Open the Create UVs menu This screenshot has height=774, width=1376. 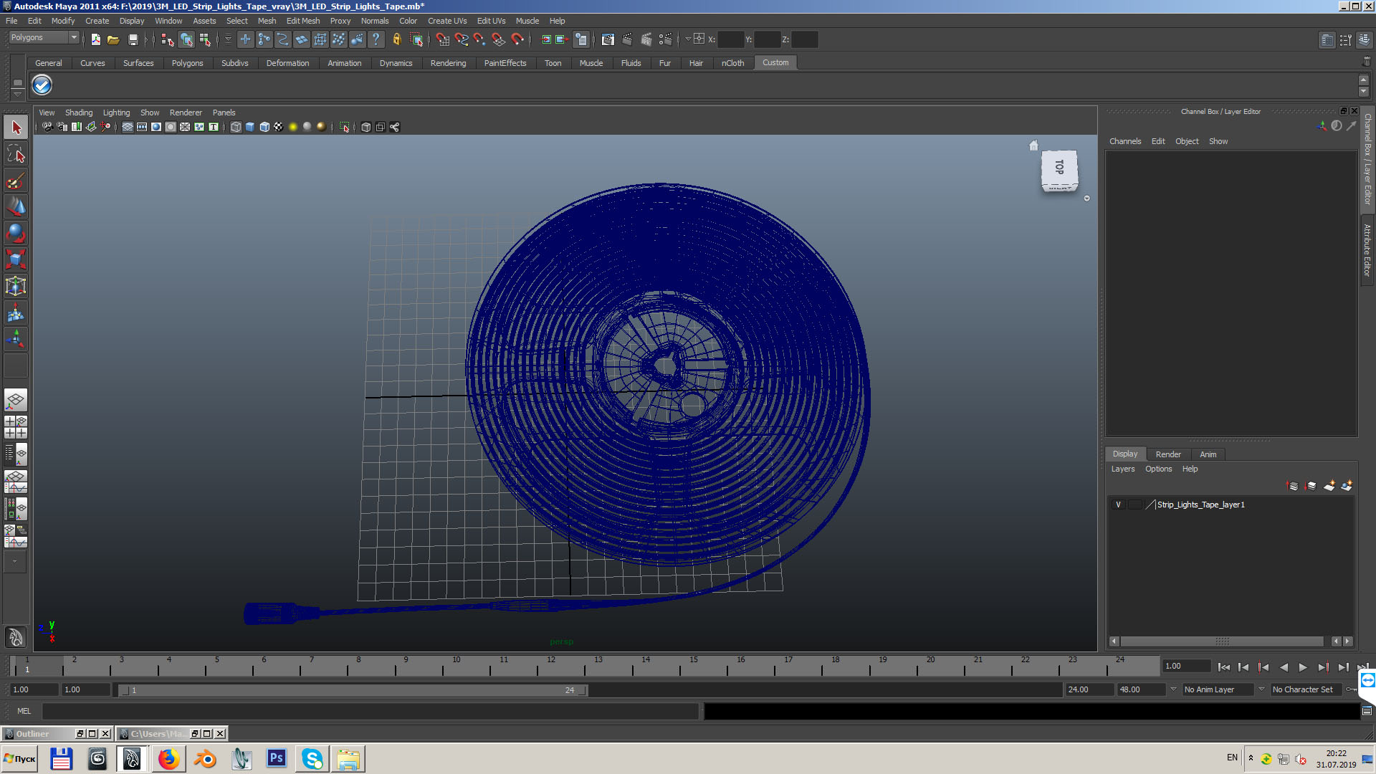click(x=447, y=21)
